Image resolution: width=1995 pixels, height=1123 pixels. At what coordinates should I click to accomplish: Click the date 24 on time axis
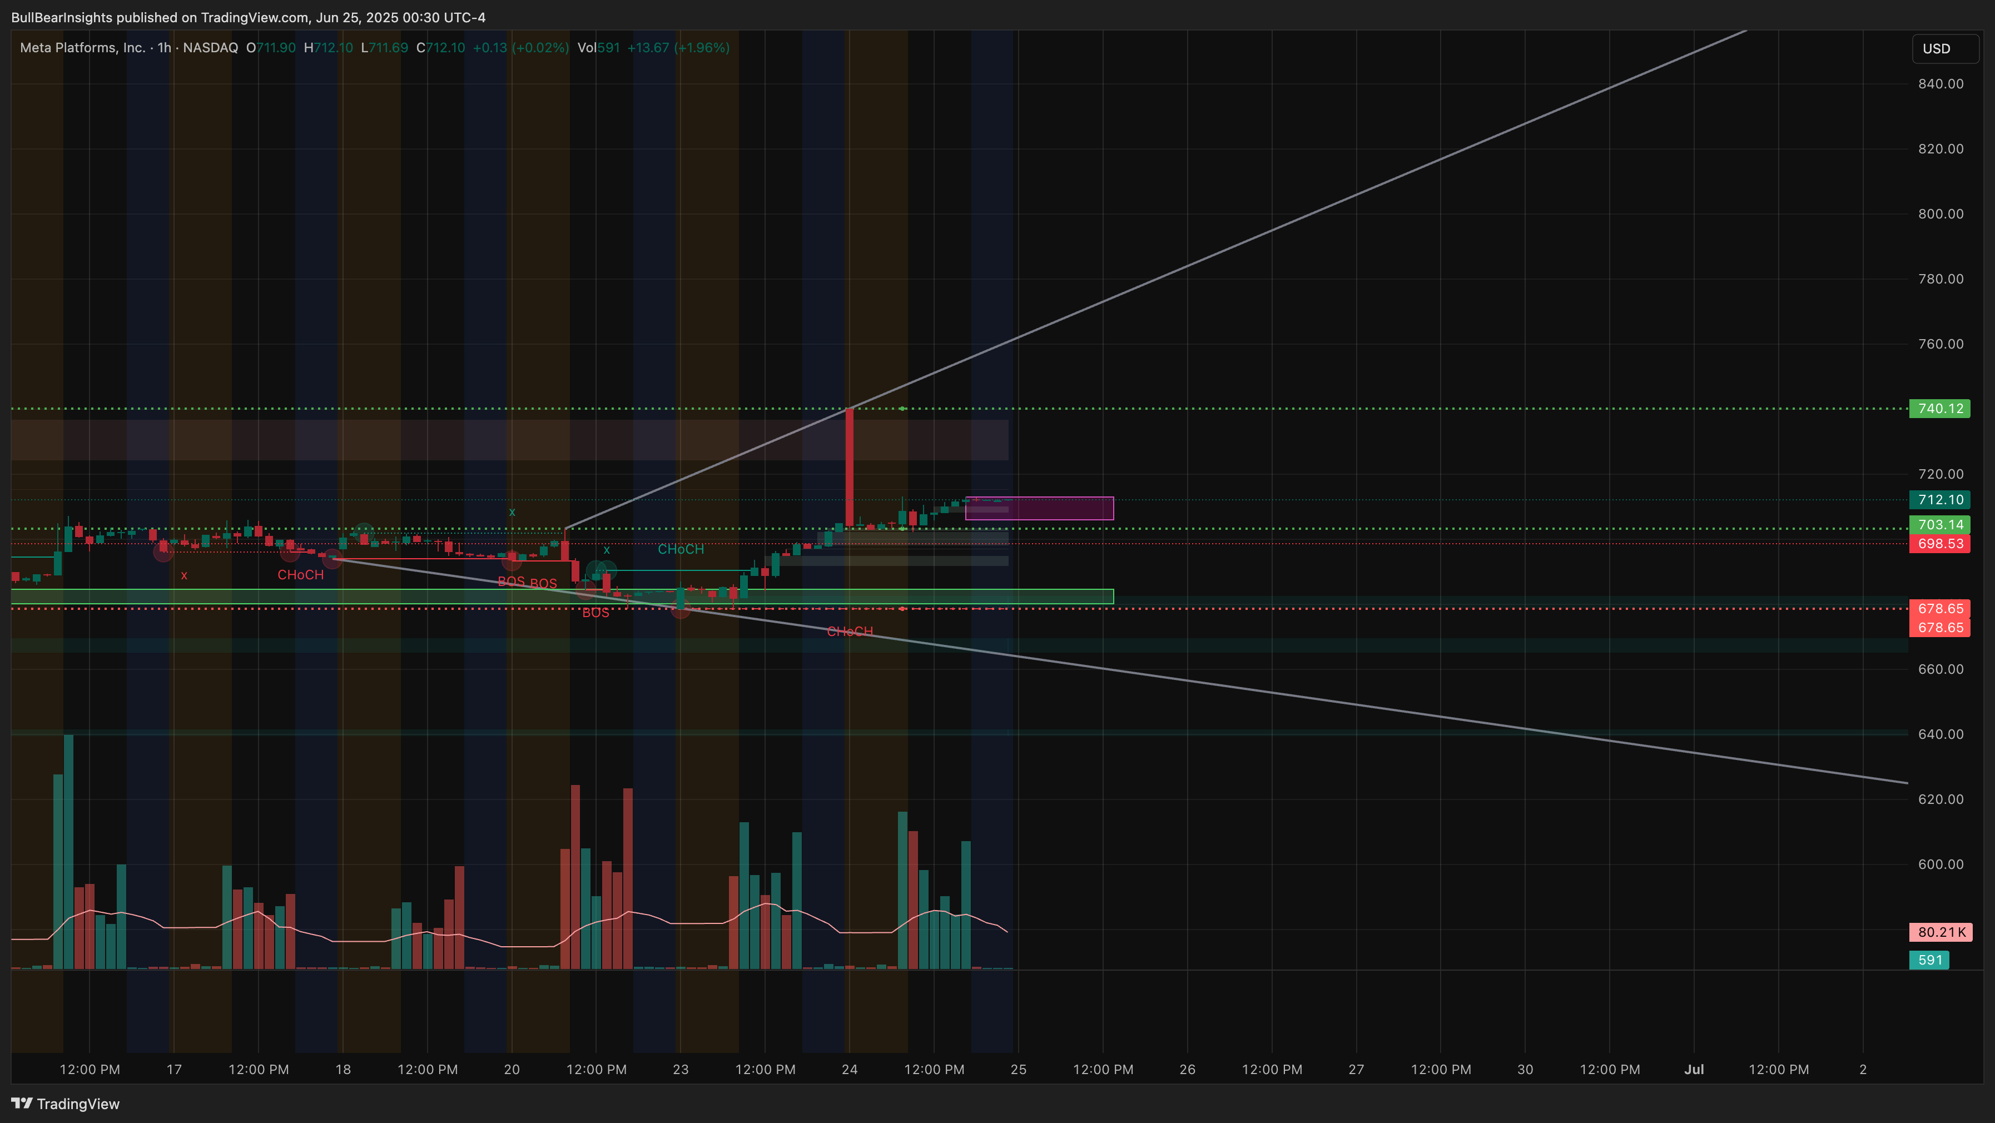[x=850, y=1069]
